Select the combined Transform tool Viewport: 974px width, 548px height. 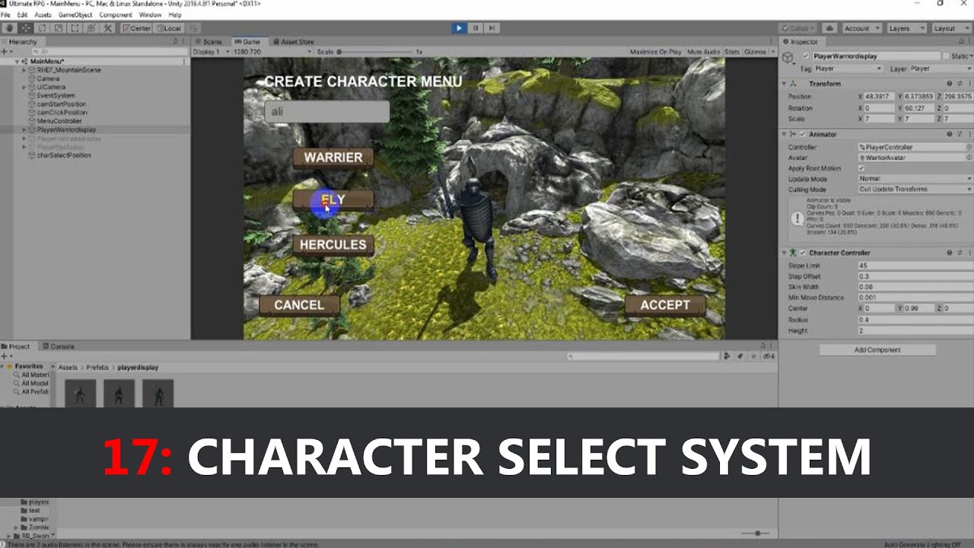coord(90,28)
